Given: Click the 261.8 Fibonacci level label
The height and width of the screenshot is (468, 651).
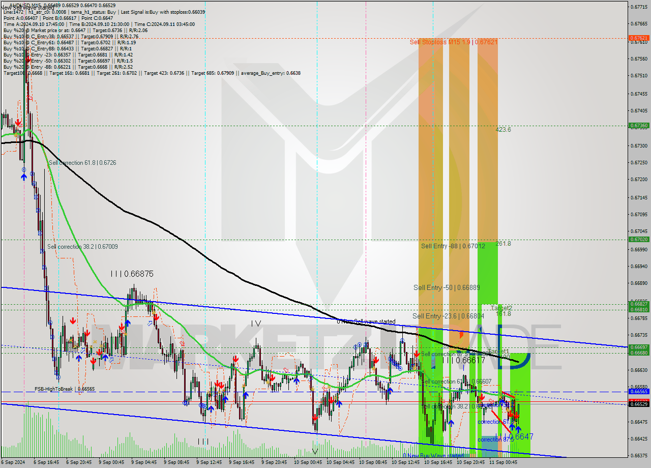Looking at the screenshot, I should click(x=503, y=244).
